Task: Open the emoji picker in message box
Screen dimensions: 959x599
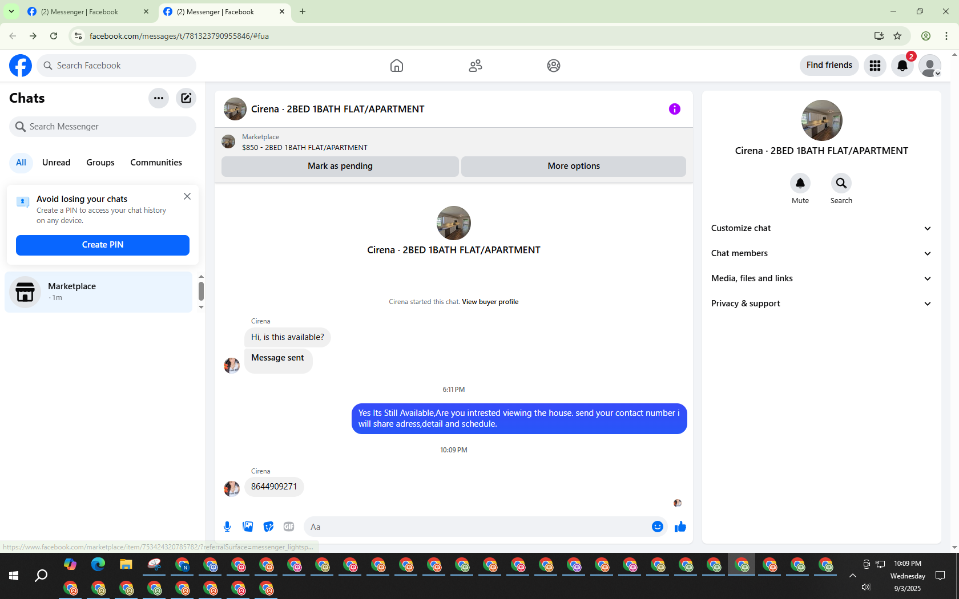Action: (658, 527)
